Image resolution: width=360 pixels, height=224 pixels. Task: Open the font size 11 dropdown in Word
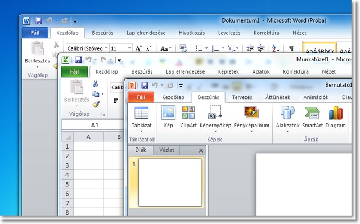pyautogui.click(x=129, y=48)
